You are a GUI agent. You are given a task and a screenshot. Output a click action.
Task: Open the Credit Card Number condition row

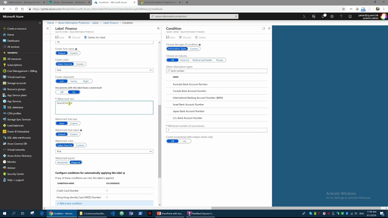104,191
